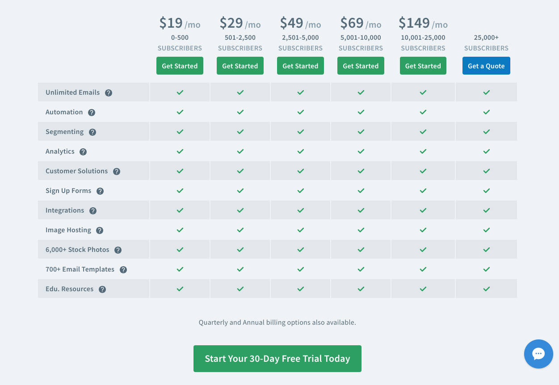Screen dimensions: 559x385
Task: Click help icon beside Automation
Action: click(92, 113)
